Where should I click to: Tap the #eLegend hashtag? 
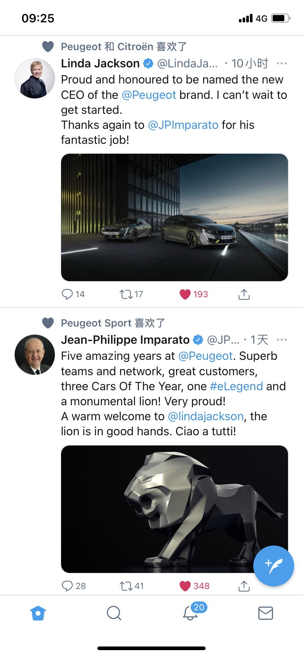pos(236,387)
